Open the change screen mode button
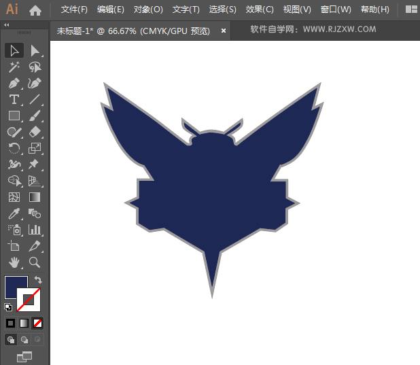This screenshot has height=365, width=420. coord(24,357)
